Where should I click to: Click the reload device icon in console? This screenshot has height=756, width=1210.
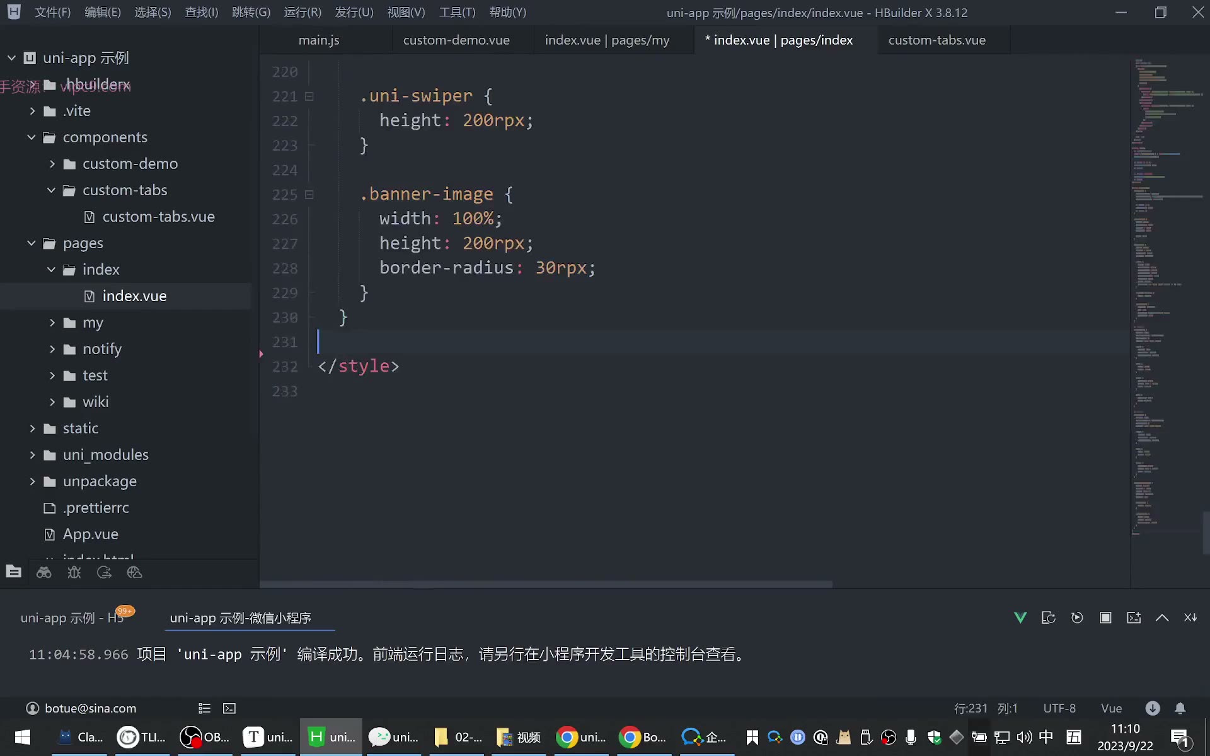(1049, 617)
